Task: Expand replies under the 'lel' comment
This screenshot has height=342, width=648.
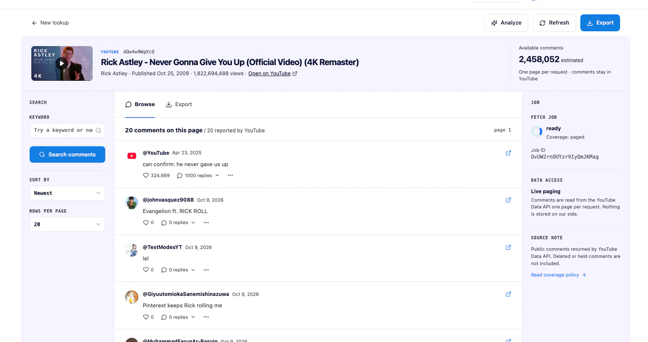Action: [x=178, y=270]
